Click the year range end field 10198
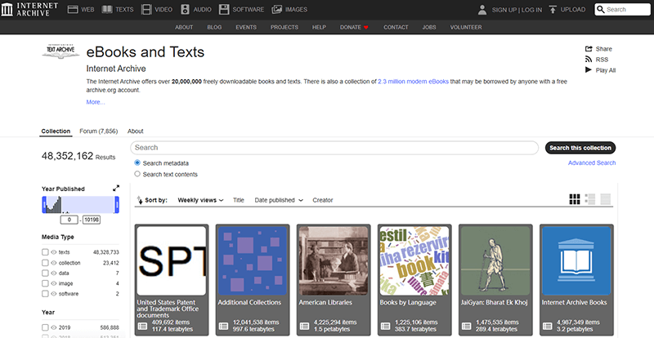The width and height of the screenshot is (654, 338). (92, 220)
